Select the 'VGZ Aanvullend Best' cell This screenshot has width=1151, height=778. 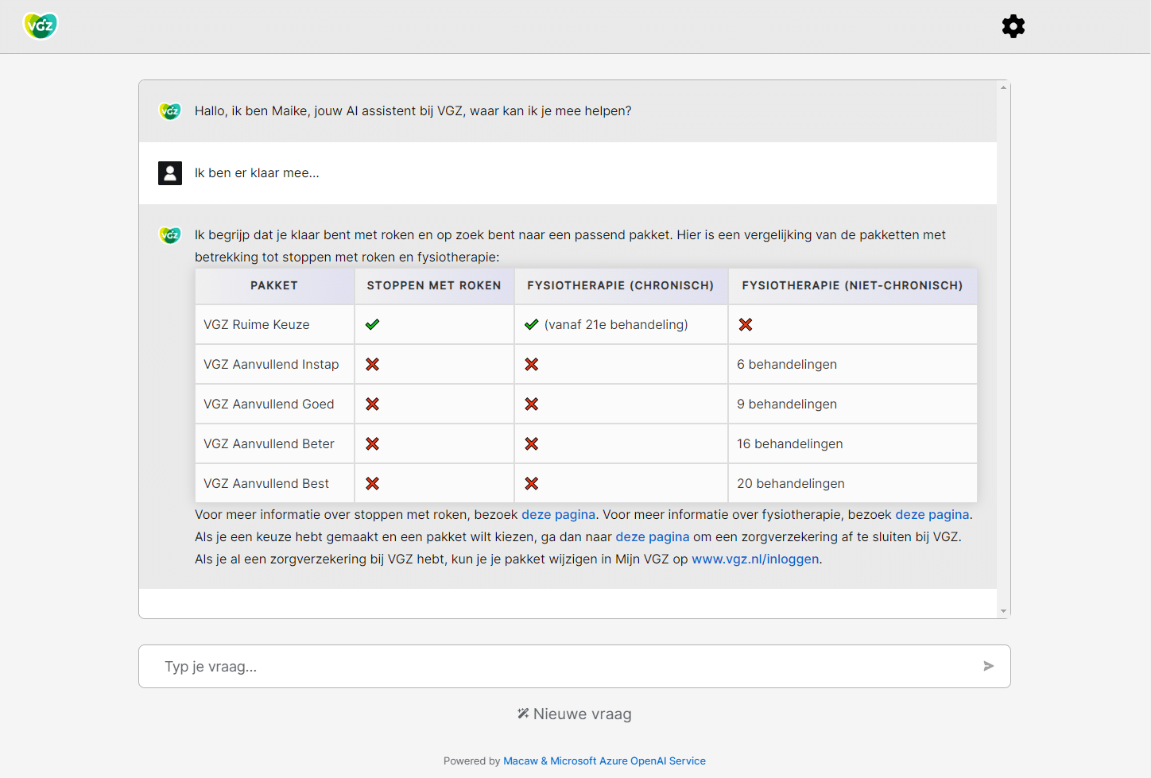click(x=274, y=483)
